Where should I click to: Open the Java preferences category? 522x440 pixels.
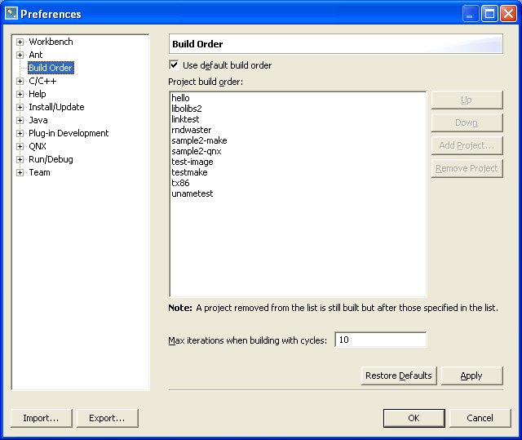point(38,120)
